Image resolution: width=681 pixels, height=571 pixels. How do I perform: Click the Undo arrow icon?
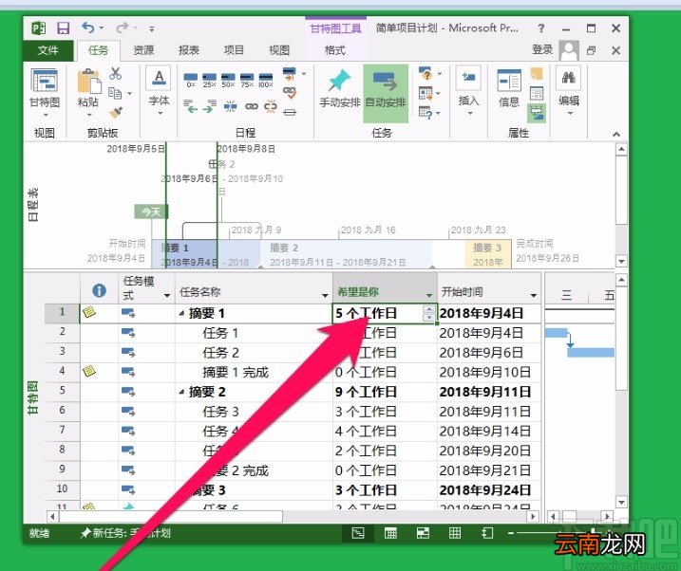pyautogui.click(x=88, y=28)
